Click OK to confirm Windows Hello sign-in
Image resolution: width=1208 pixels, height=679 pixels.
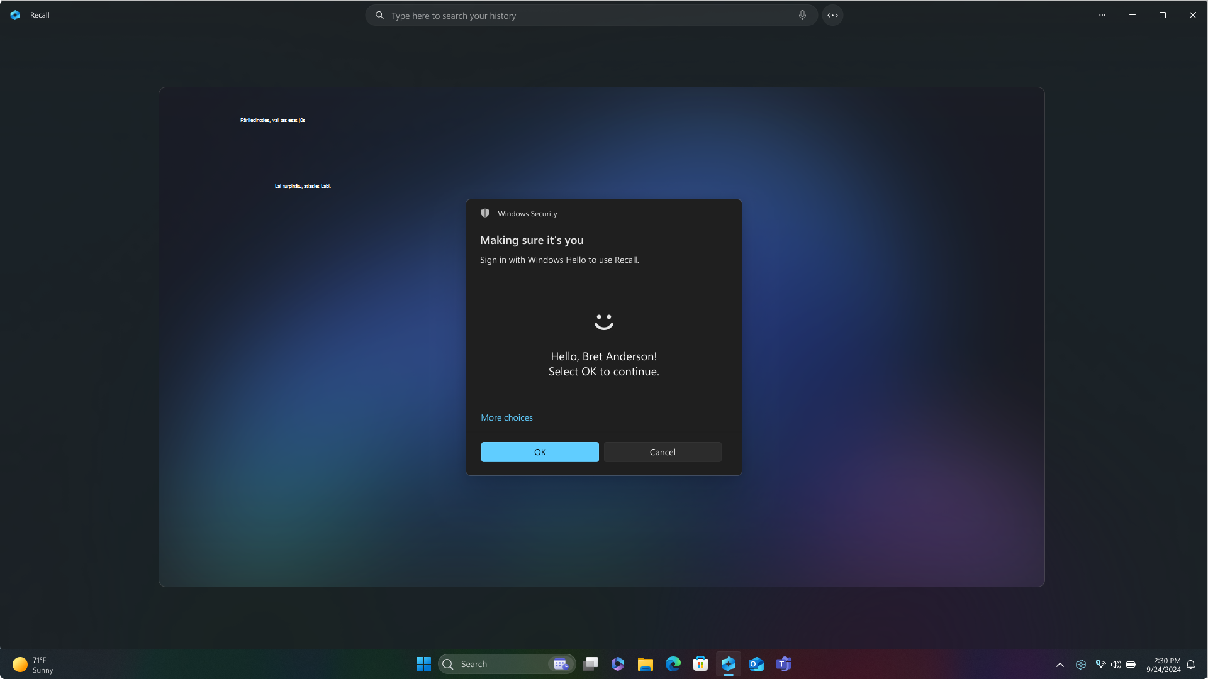click(539, 452)
